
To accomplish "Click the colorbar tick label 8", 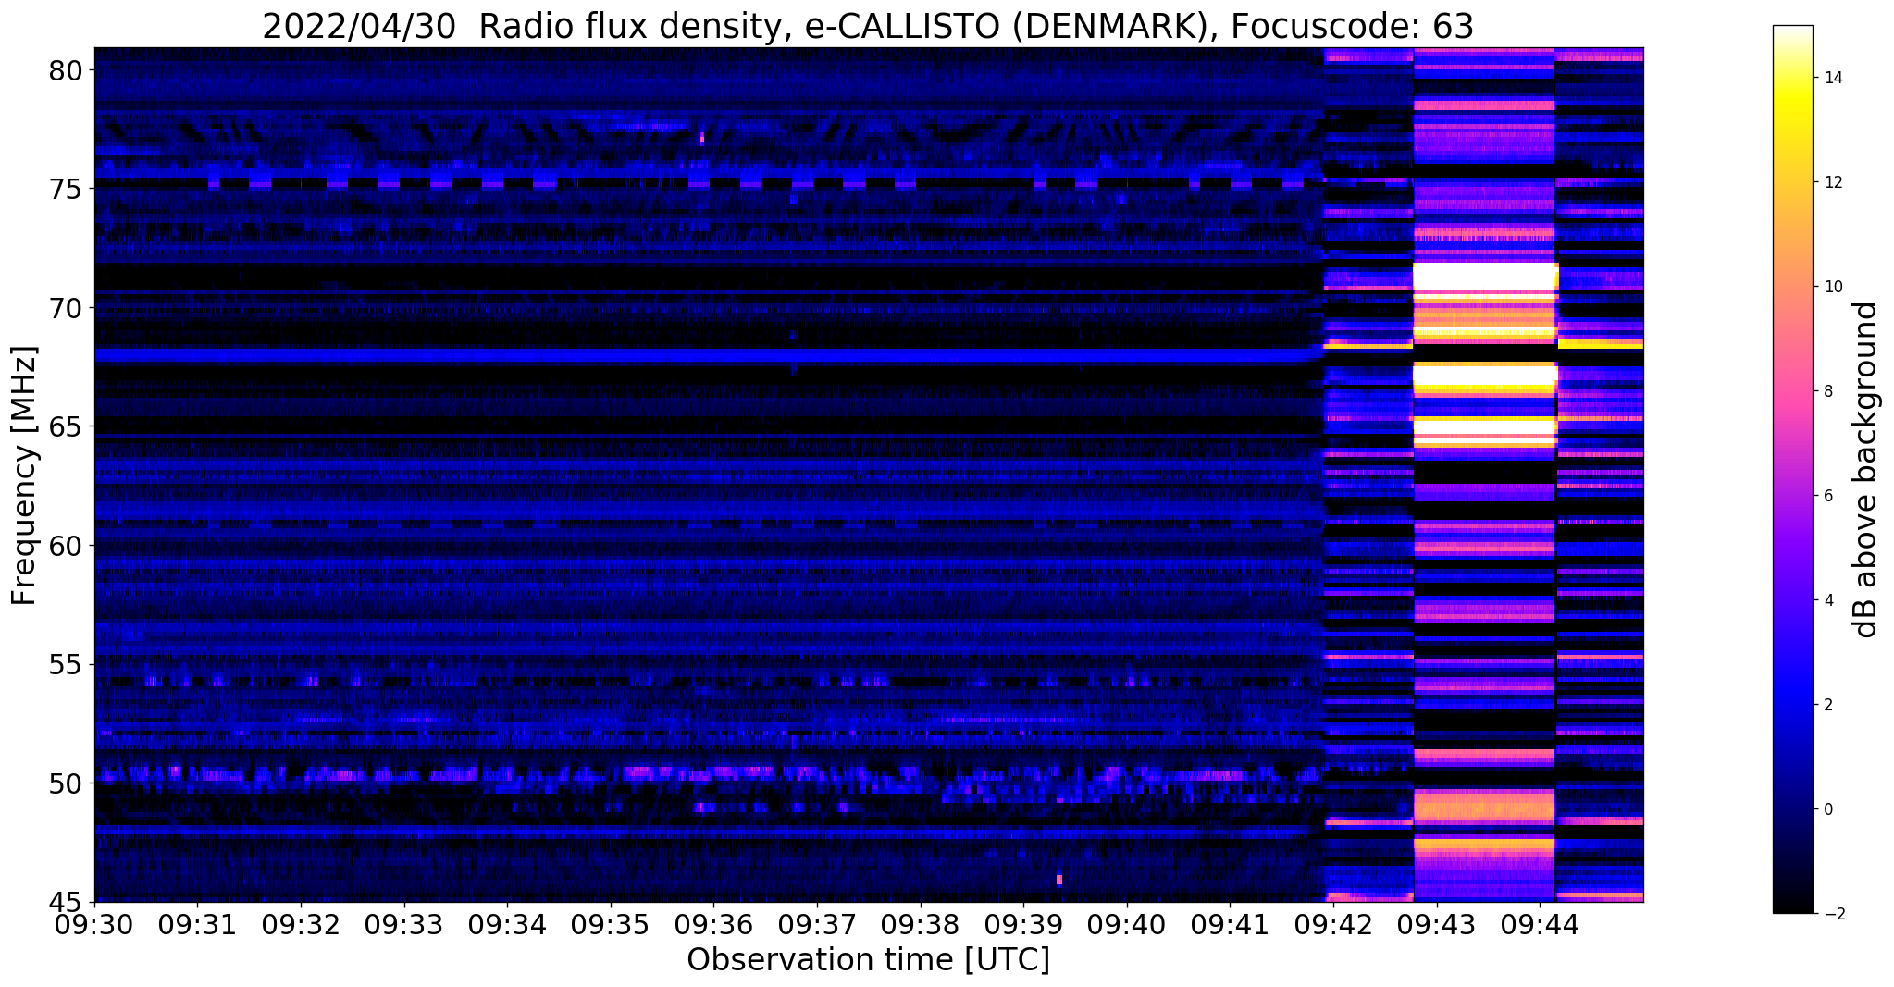I will pyautogui.click(x=1827, y=391).
